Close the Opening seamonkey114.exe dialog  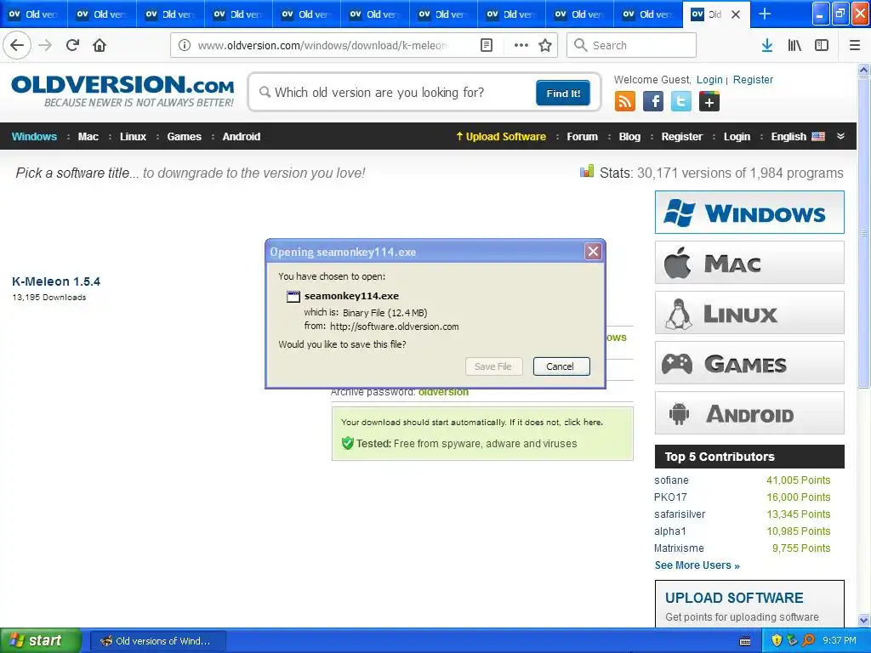click(x=593, y=252)
